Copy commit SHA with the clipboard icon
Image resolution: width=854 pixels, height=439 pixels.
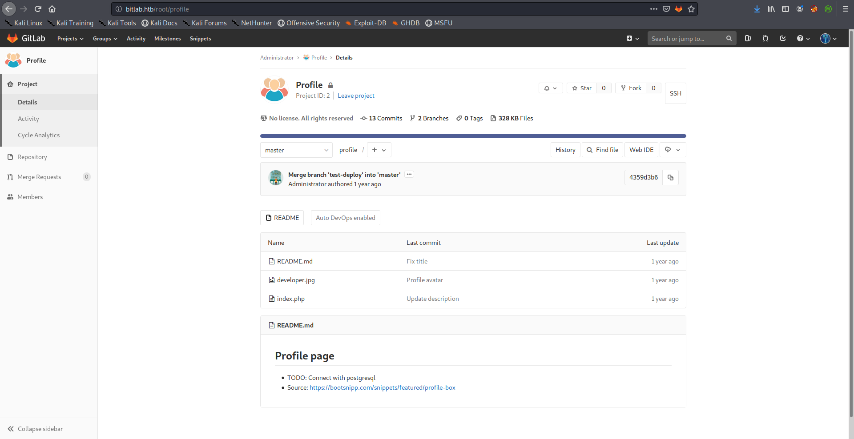point(670,178)
